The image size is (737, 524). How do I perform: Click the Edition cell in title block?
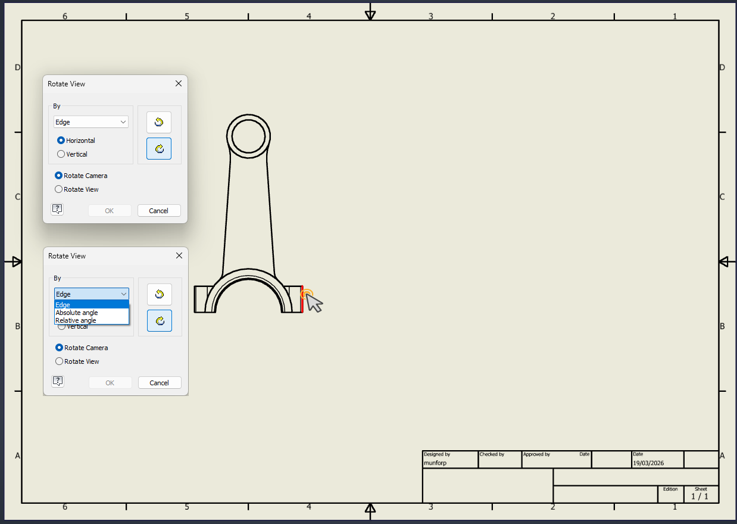pos(671,494)
